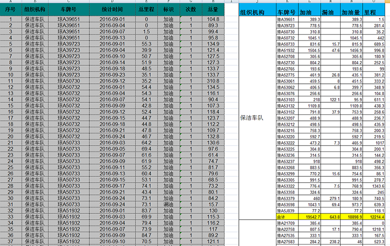Click the teal 标识 header cell
390x246 pixels.
click(168, 10)
